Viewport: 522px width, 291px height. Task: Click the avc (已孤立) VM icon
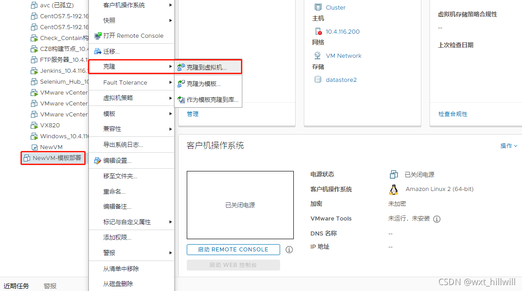[34, 5]
